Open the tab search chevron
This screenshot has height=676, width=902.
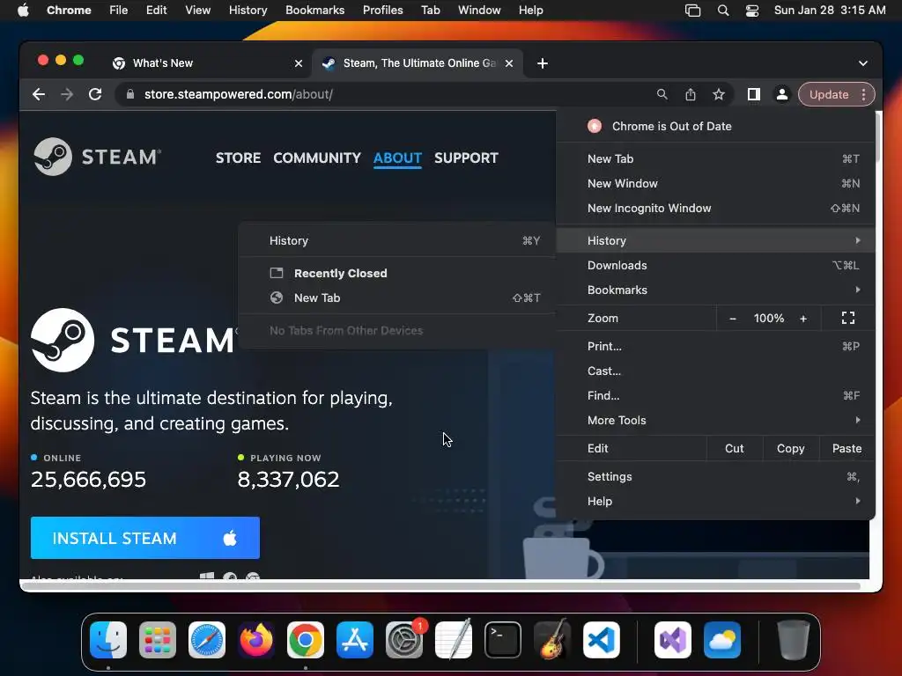pos(863,63)
